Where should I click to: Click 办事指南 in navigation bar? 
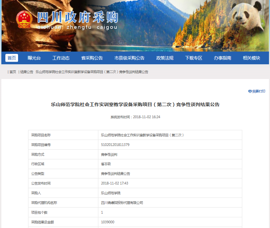click(222, 58)
